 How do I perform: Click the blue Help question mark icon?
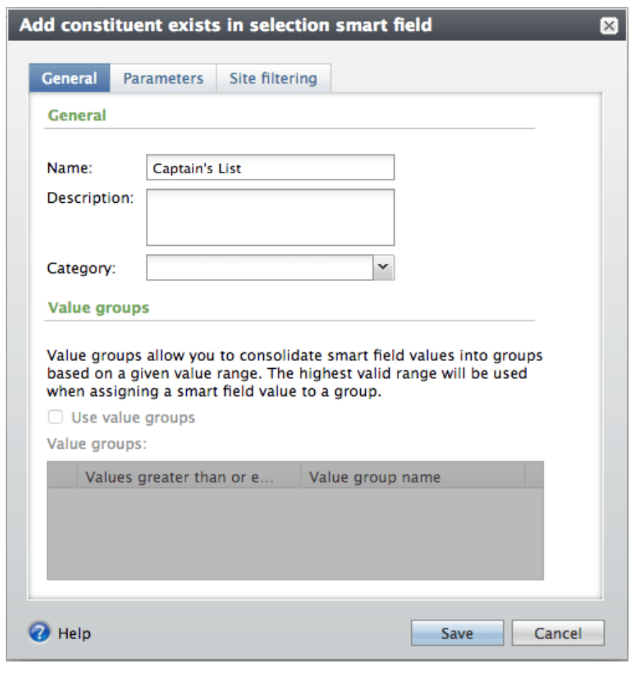click(x=39, y=633)
